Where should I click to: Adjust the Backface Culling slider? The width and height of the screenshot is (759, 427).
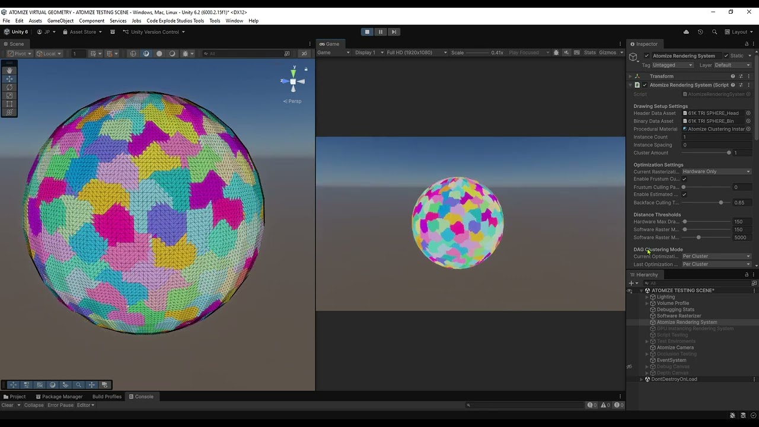point(706,203)
